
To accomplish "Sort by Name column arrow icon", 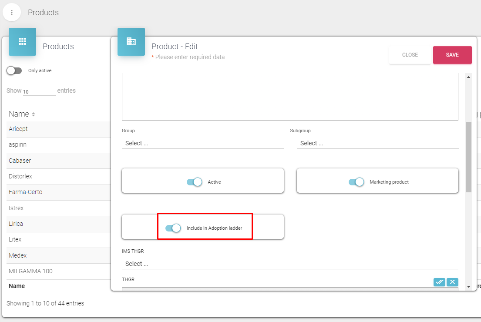I will pos(33,114).
